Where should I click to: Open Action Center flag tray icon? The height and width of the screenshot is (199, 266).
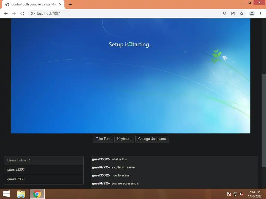[x=229, y=194]
